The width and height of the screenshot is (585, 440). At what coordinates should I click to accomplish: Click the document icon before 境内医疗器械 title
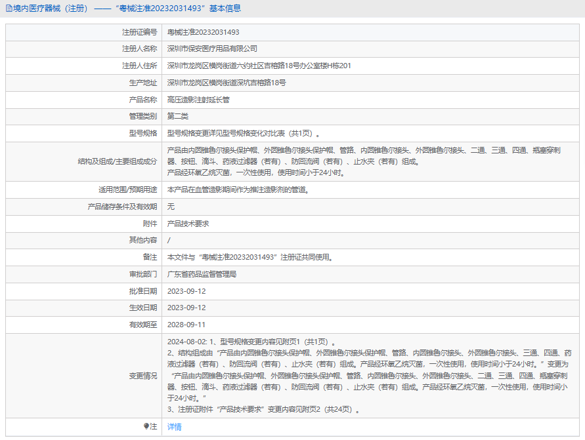tap(9, 8)
